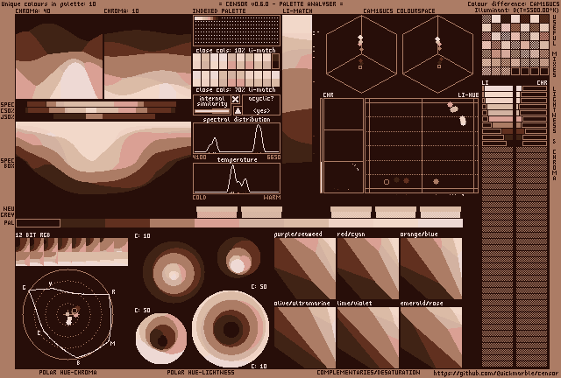Click the 'USEFUL MIXES' vertical label
Screen dimensions: 561x378
click(x=555, y=45)
